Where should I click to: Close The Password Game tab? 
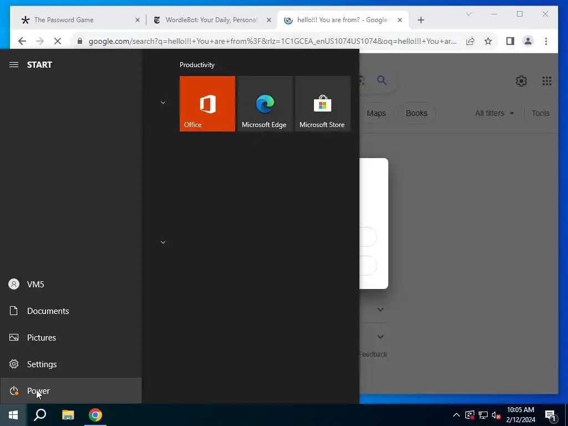[x=138, y=20]
